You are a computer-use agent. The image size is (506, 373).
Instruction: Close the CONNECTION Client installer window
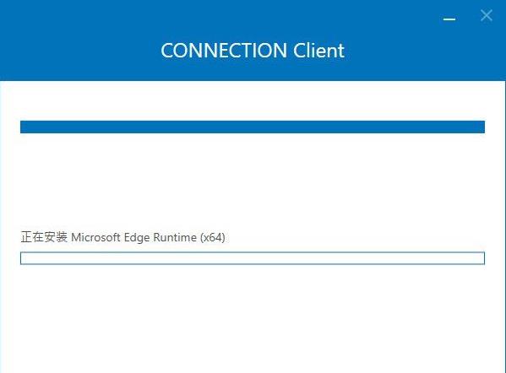click(x=486, y=15)
